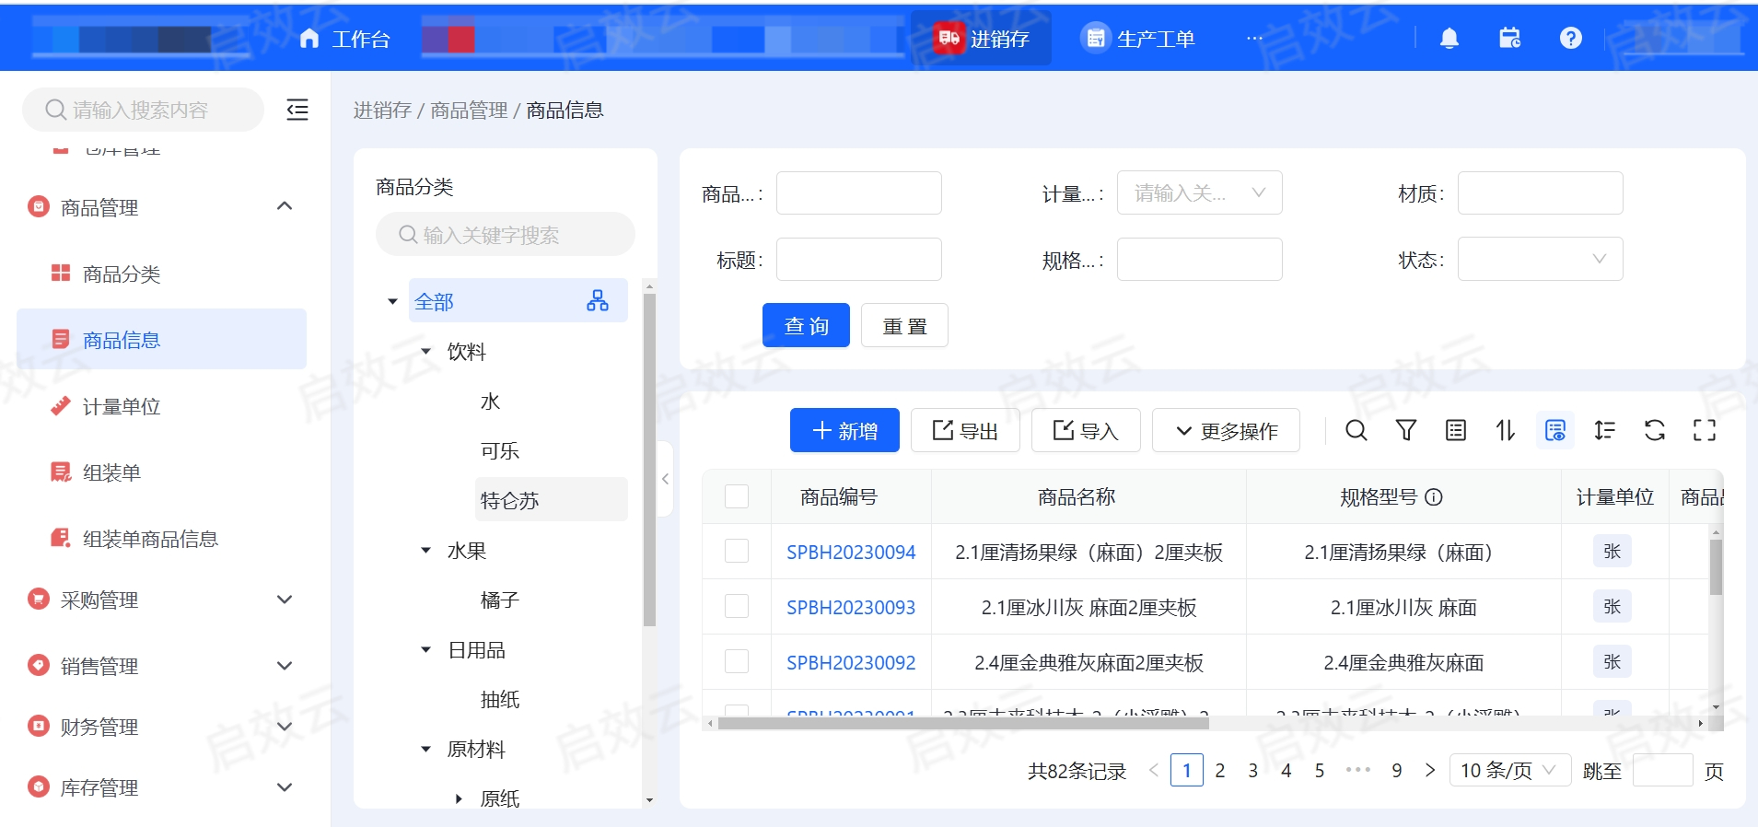Enter fullscreen with the expand icon
Screen dimensions: 1758x827
pos(1704,430)
